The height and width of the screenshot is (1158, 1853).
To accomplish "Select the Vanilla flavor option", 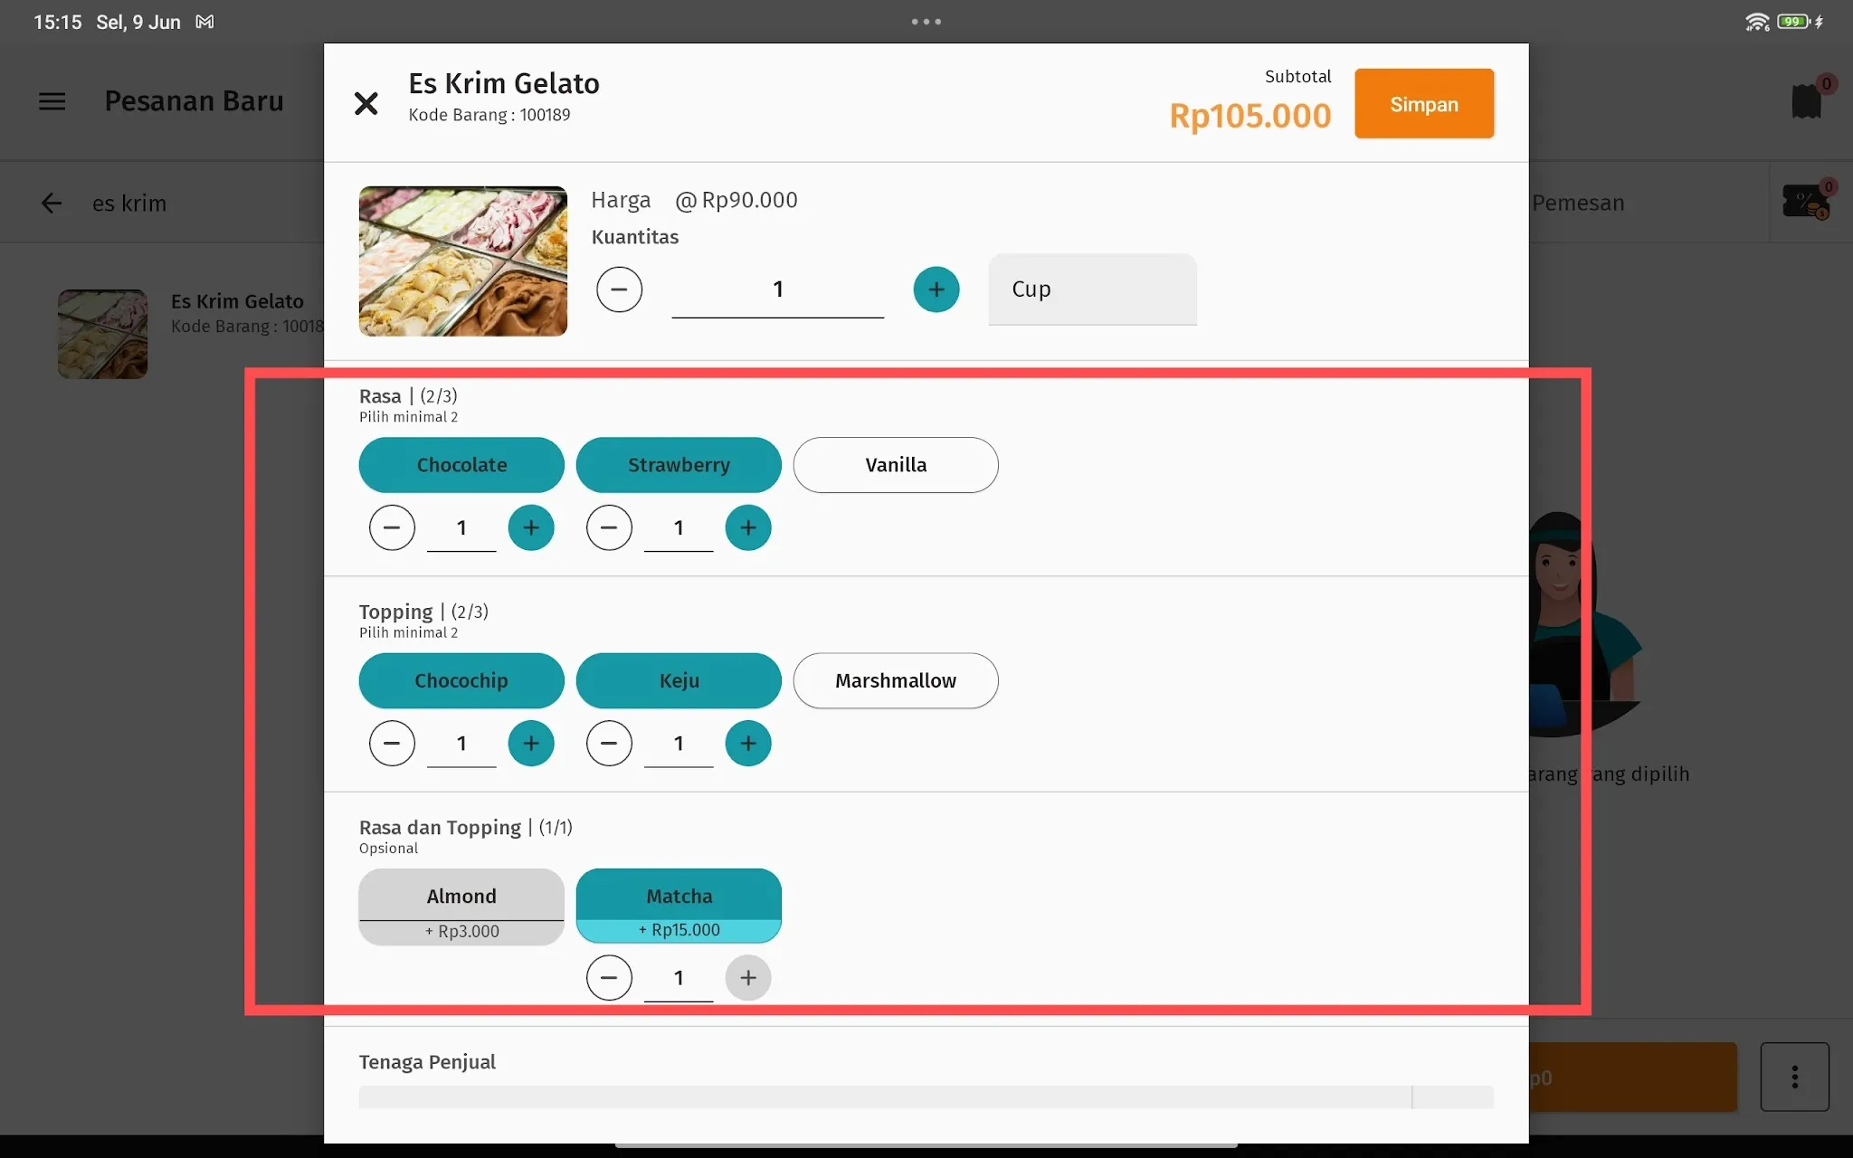I will coord(896,465).
